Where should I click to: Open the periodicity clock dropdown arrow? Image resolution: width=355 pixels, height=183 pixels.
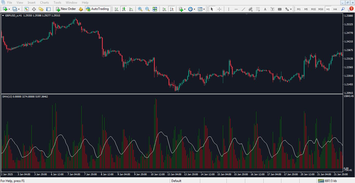click(194, 9)
